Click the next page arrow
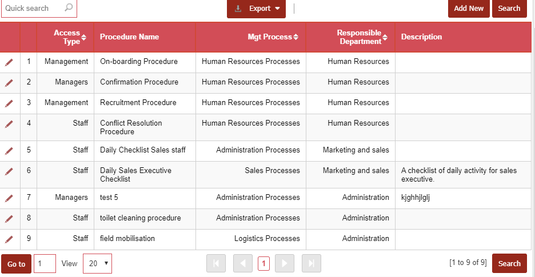 (284, 263)
